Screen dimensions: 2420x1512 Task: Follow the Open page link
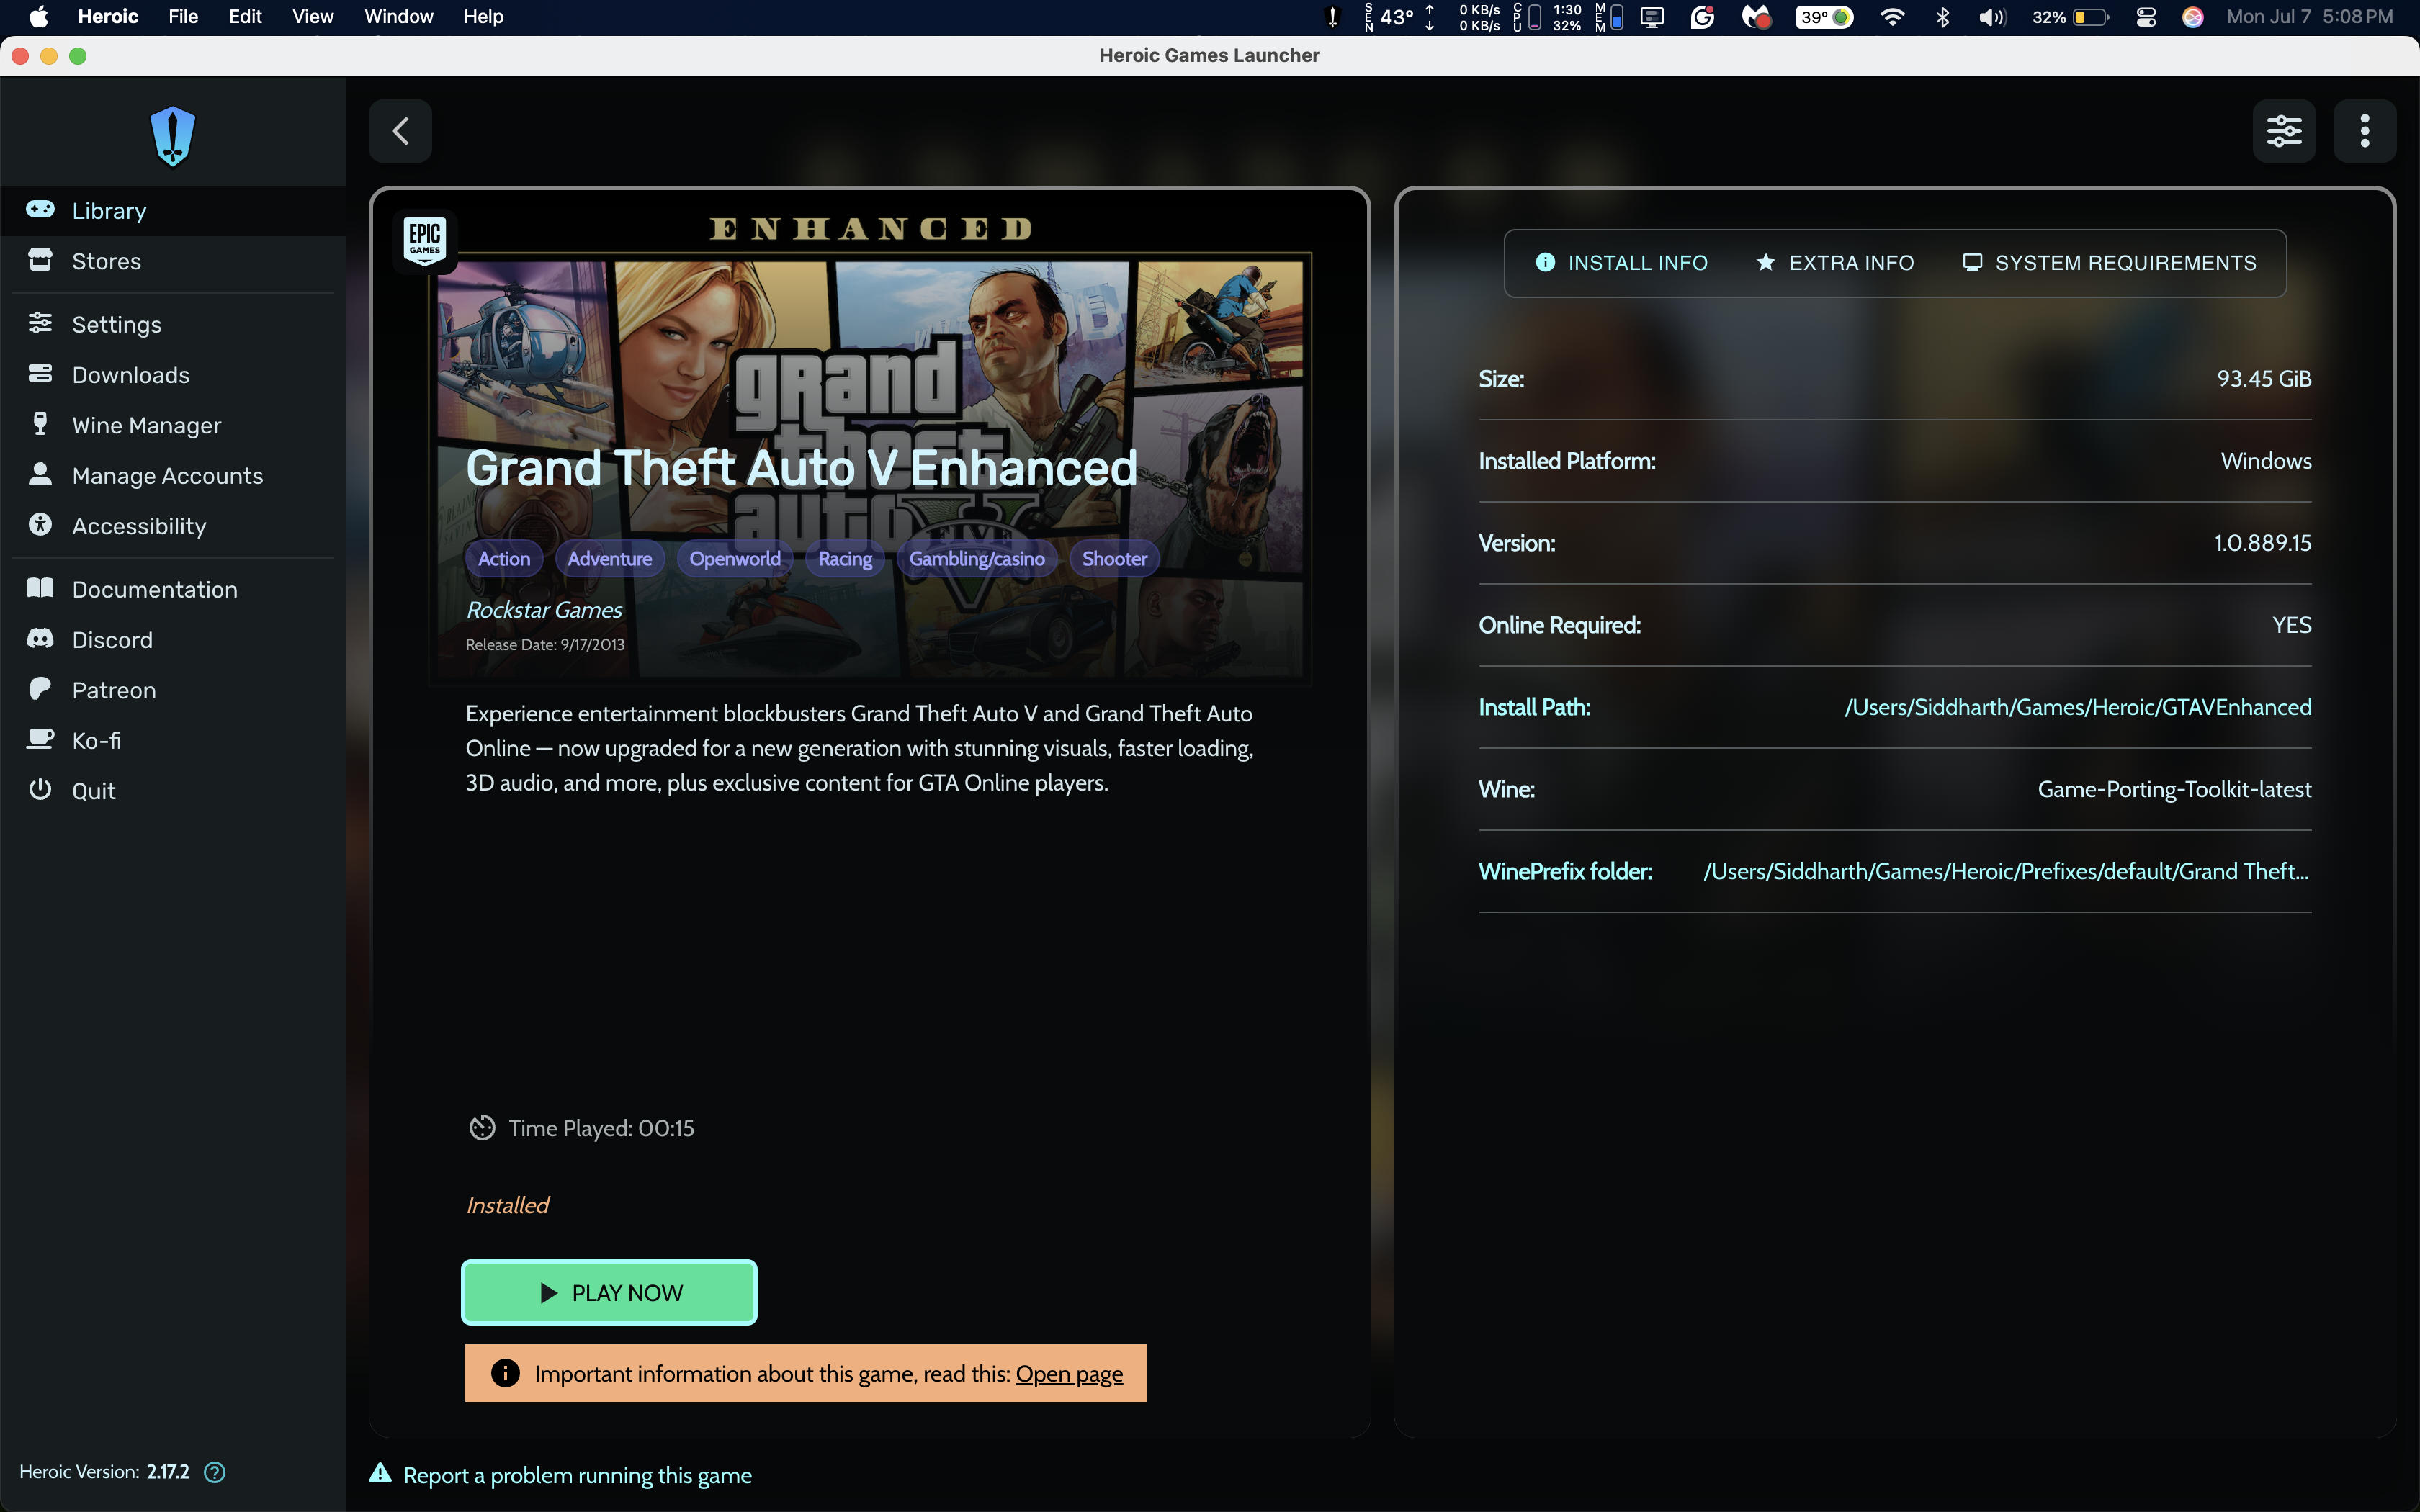click(x=1069, y=1374)
